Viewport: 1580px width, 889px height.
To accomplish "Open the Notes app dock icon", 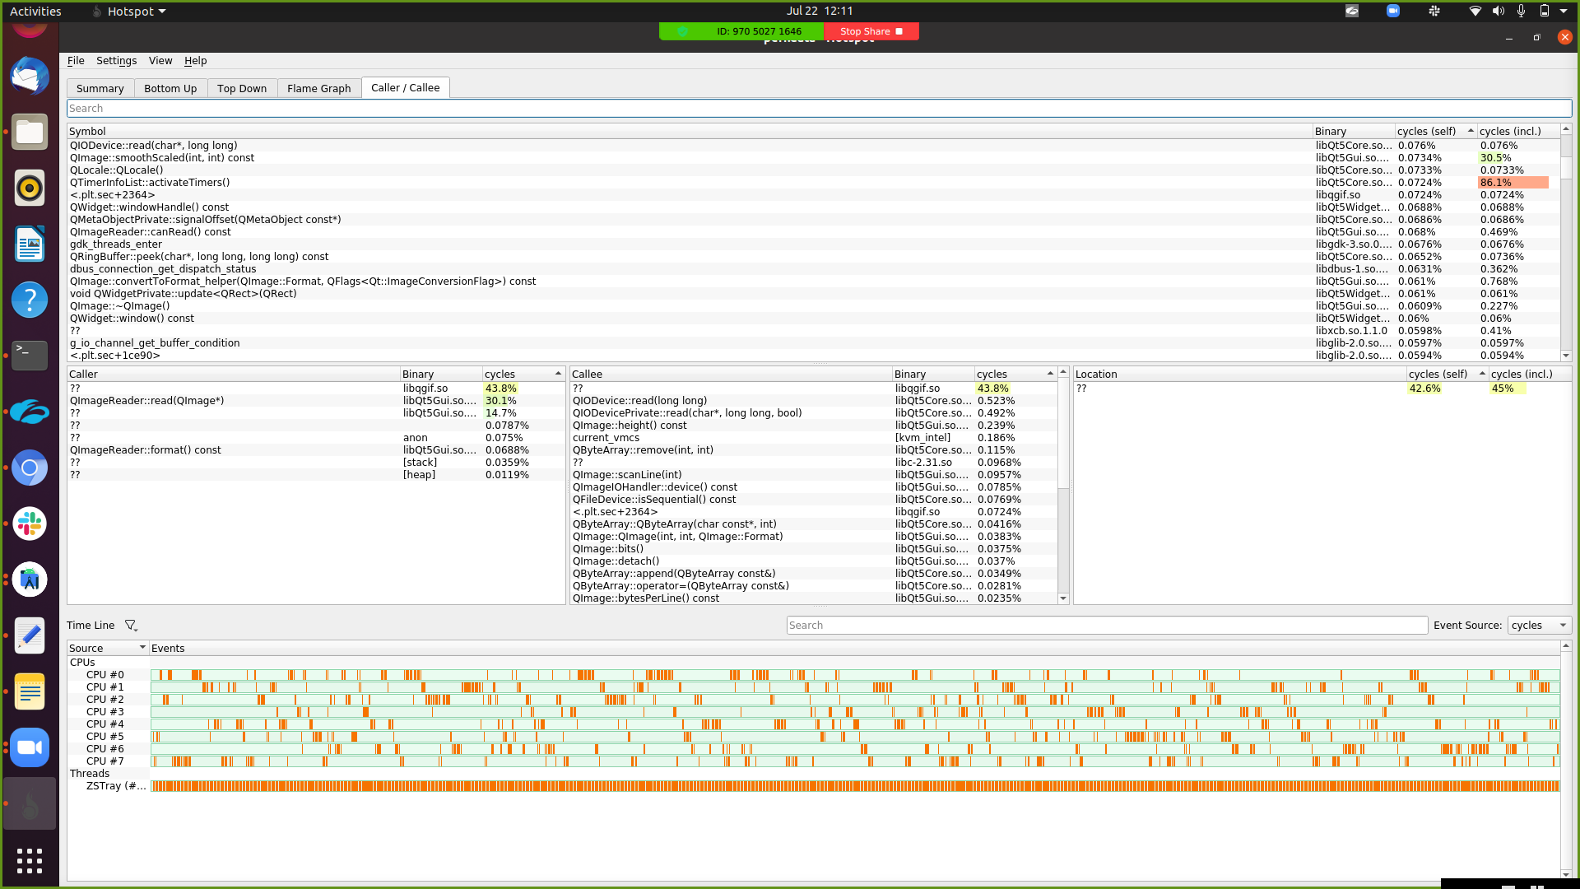I will [x=30, y=691].
